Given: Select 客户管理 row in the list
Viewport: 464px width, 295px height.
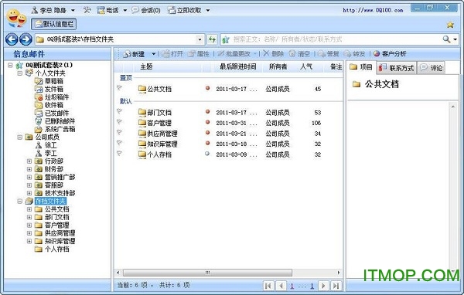Looking at the screenshot, I should click(228, 123).
